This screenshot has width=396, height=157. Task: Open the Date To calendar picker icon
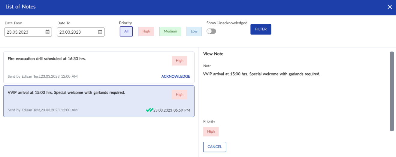coord(100,32)
